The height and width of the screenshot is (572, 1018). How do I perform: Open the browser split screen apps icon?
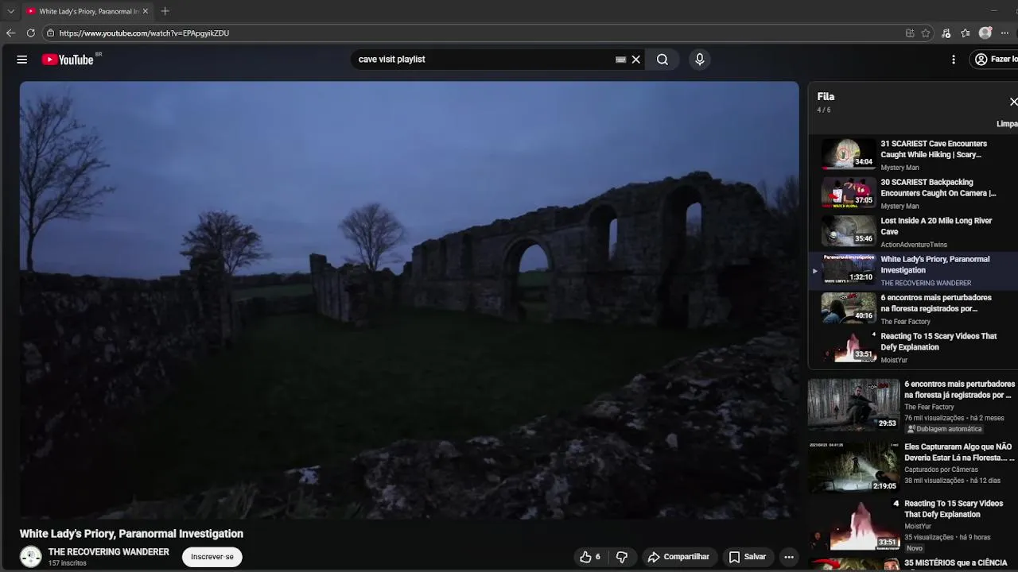coord(910,33)
